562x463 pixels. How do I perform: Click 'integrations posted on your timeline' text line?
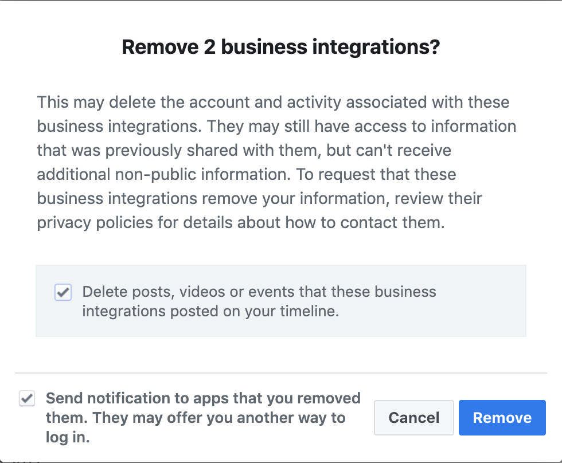pyautogui.click(x=211, y=311)
